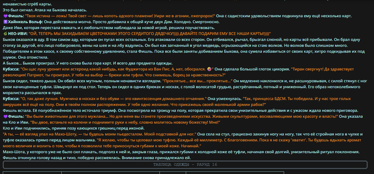This screenshot has width=374, height=174.
Task: Click the laughing emoji in Кубэсса's line
Action: tap(210, 69)
